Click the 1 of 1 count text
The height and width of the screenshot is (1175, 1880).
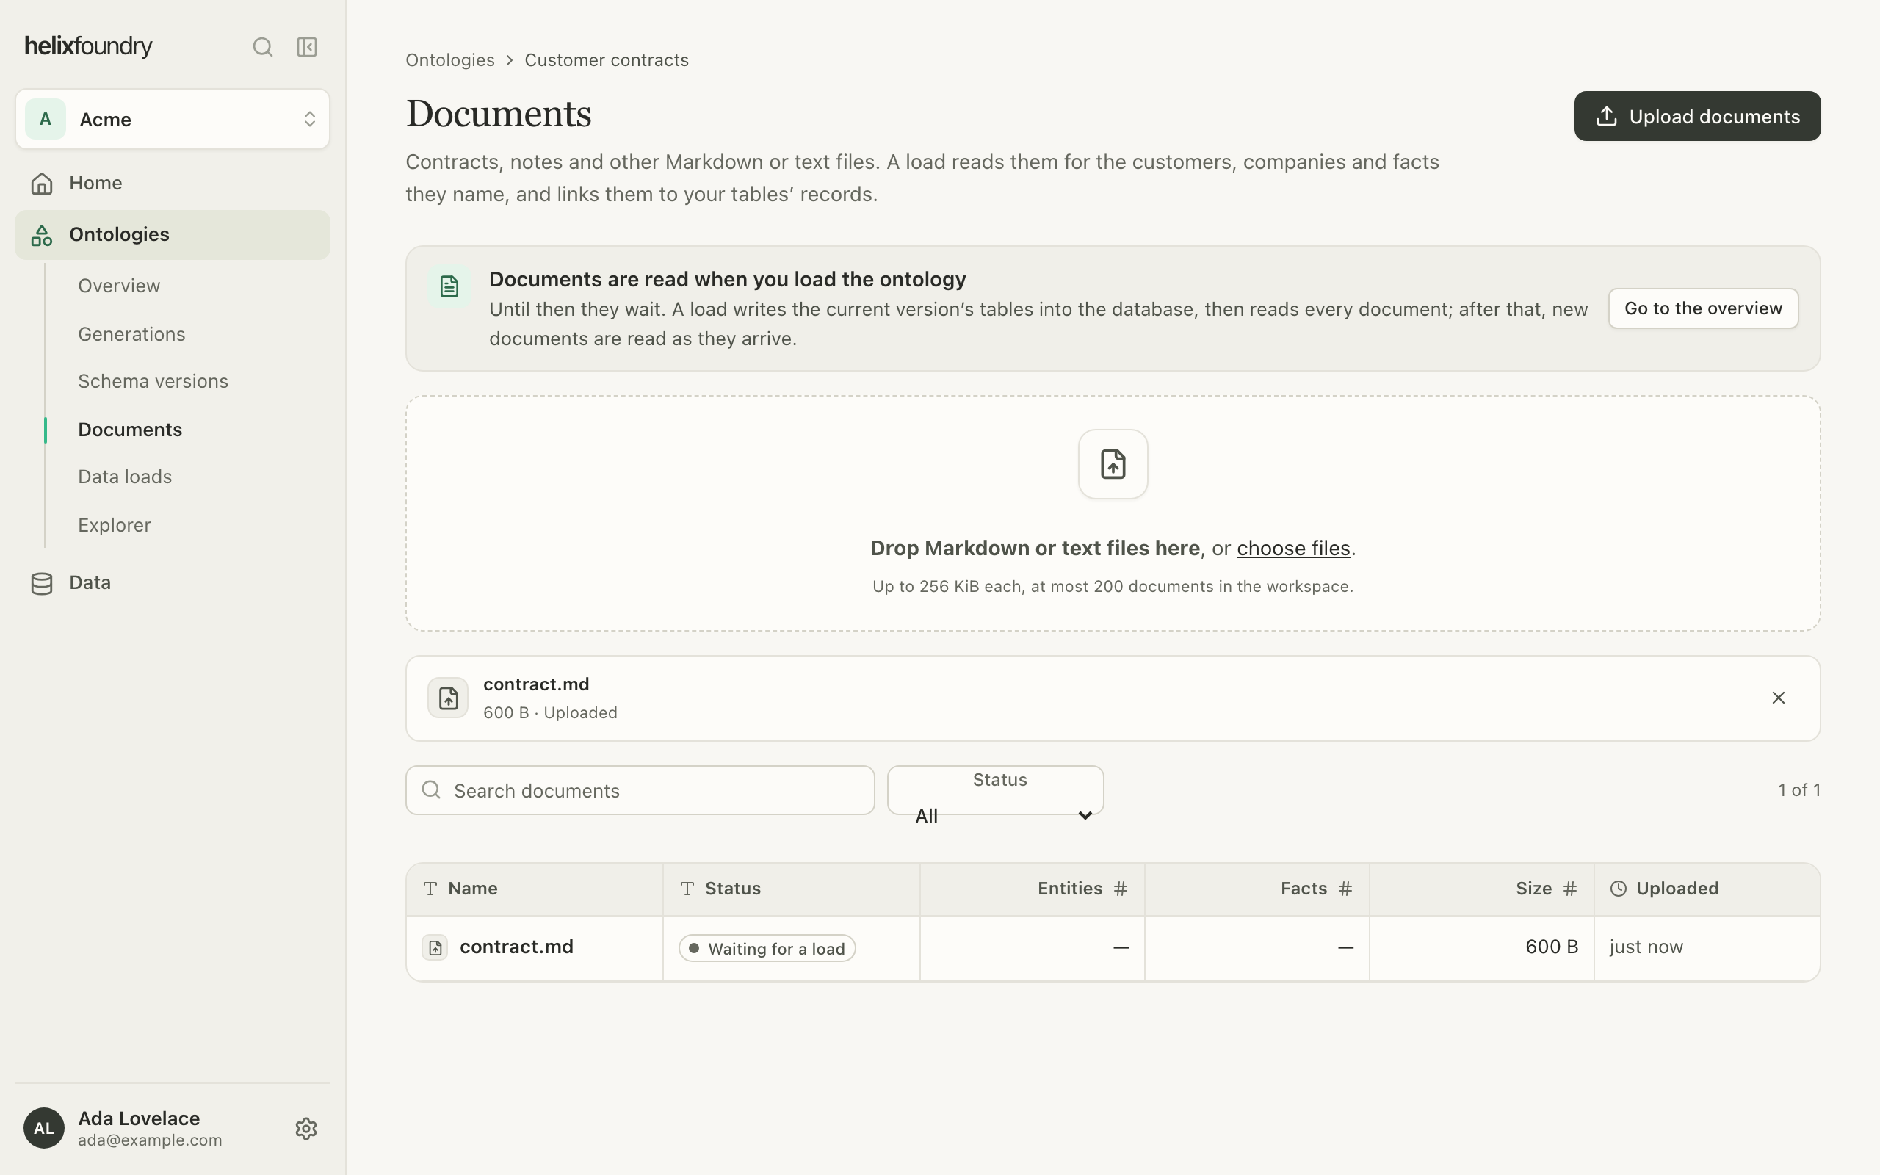click(1798, 789)
